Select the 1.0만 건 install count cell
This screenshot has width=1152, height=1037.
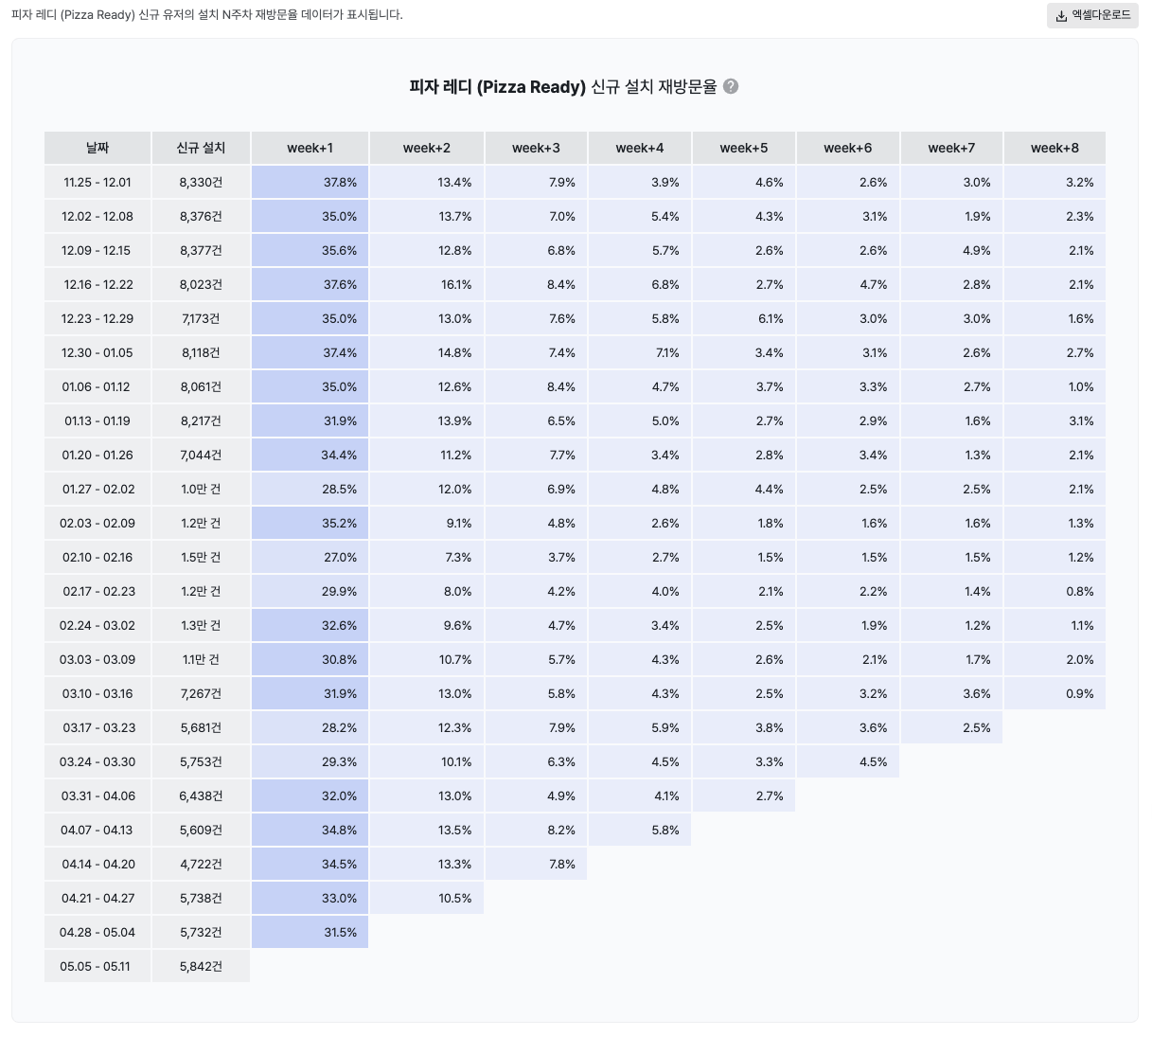coord(201,489)
